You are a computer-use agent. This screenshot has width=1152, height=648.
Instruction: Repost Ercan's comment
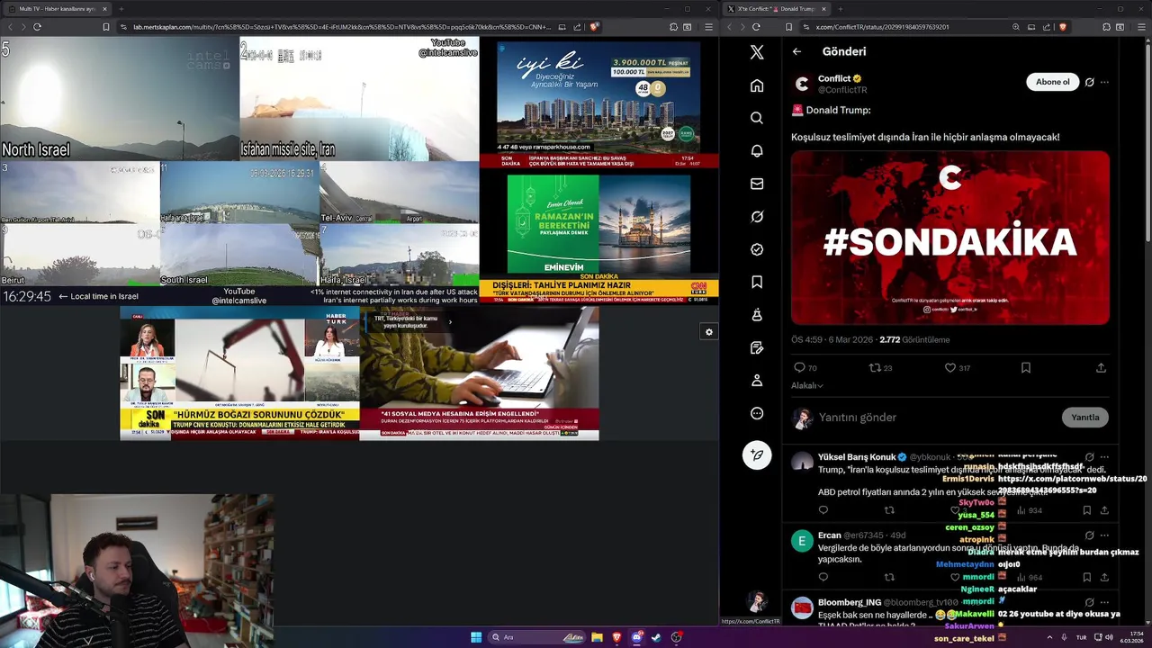pyautogui.click(x=889, y=577)
